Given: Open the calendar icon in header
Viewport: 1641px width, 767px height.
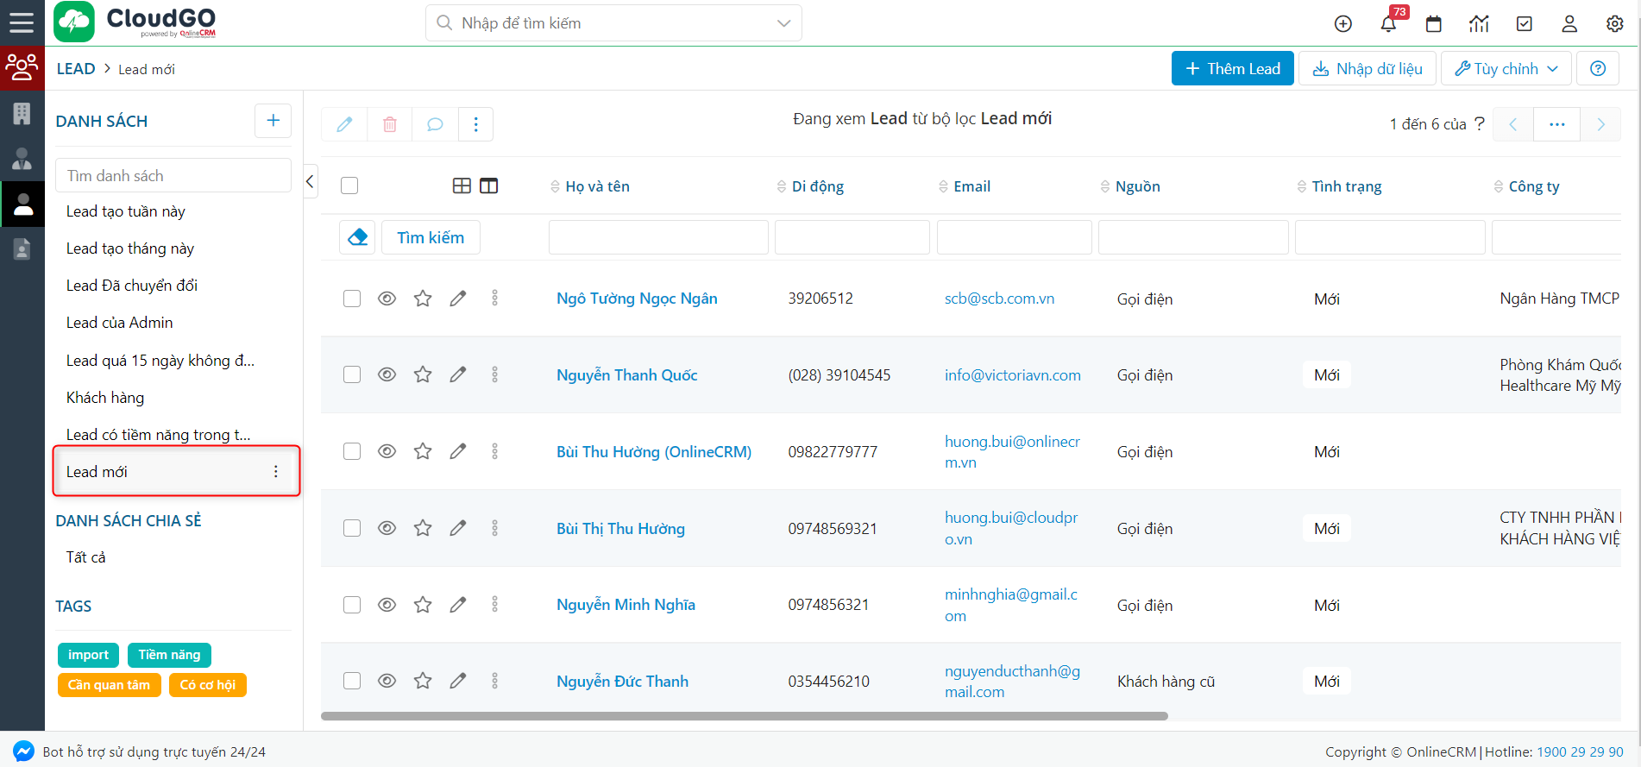Looking at the screenshot, I should [1434, 24].
